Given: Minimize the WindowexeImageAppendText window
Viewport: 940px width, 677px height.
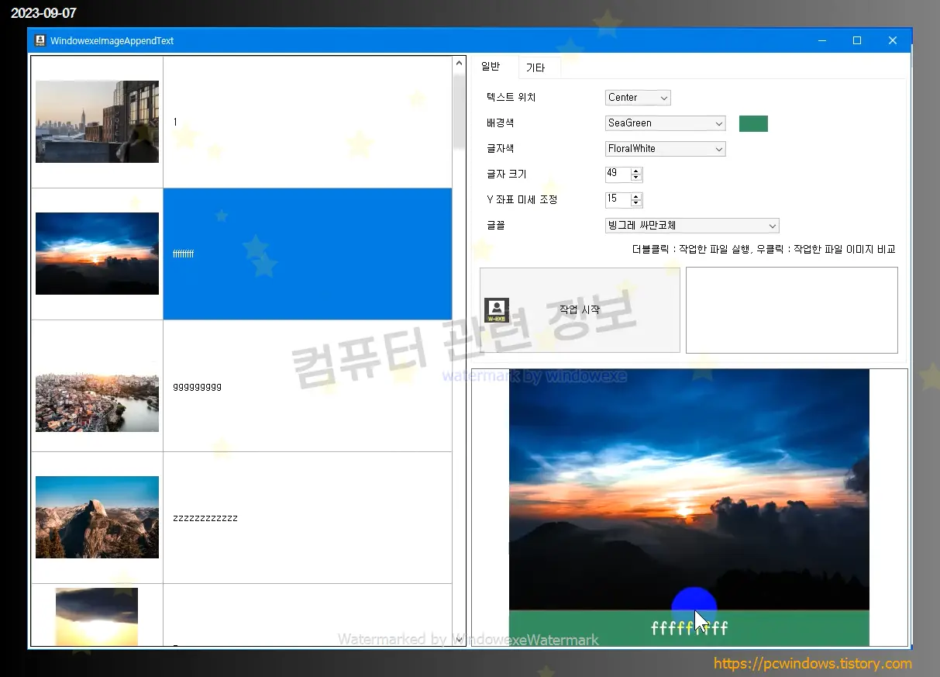Looking at the screenshot, I should click(822, 40).
